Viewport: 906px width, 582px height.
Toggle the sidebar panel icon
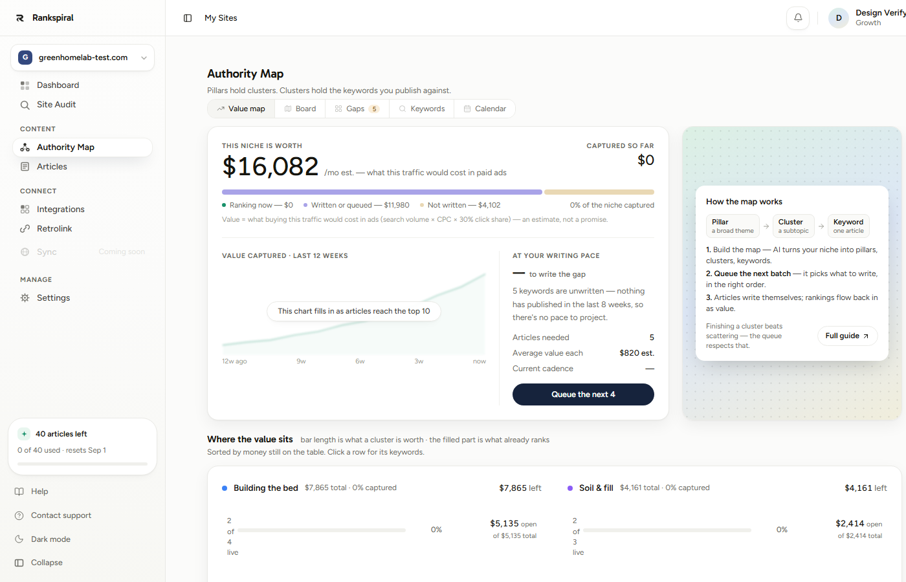(x=188, y=18)
